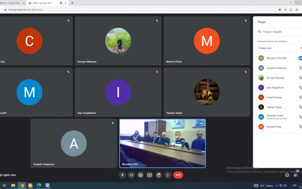Switch to the Пошук Google browser tab

coord(11,3)
